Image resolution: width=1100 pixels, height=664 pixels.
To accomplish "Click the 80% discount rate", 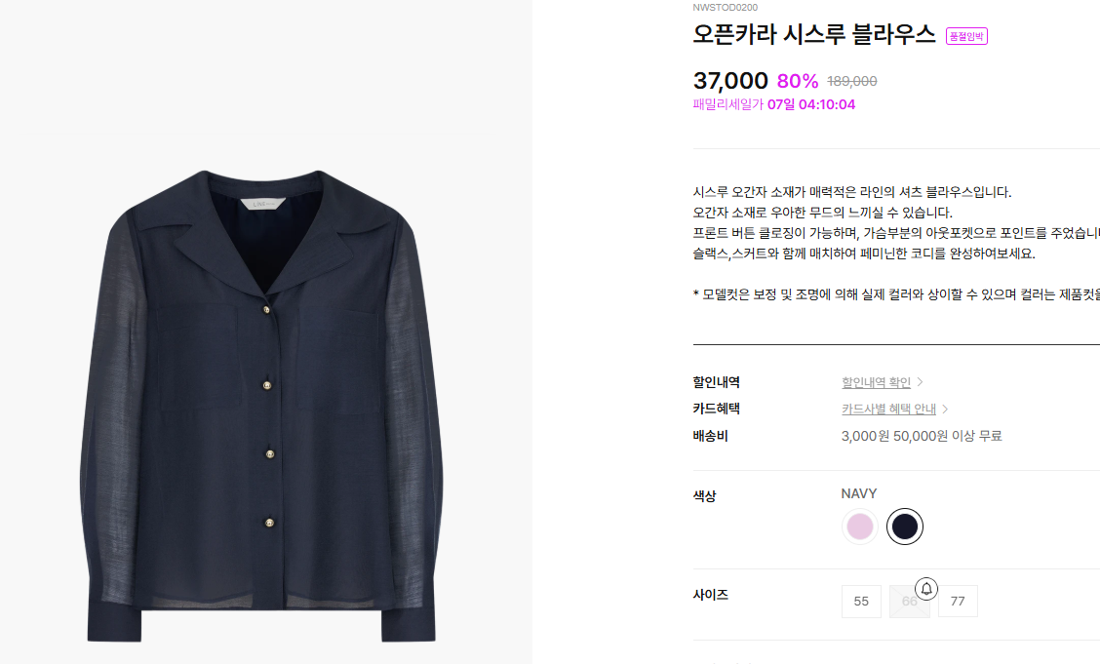I will point(798,81).
